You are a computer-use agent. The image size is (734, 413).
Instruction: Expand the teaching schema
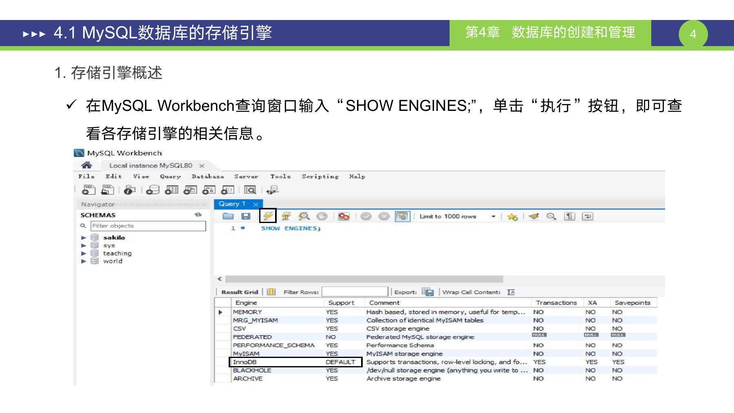pos(84,253)
